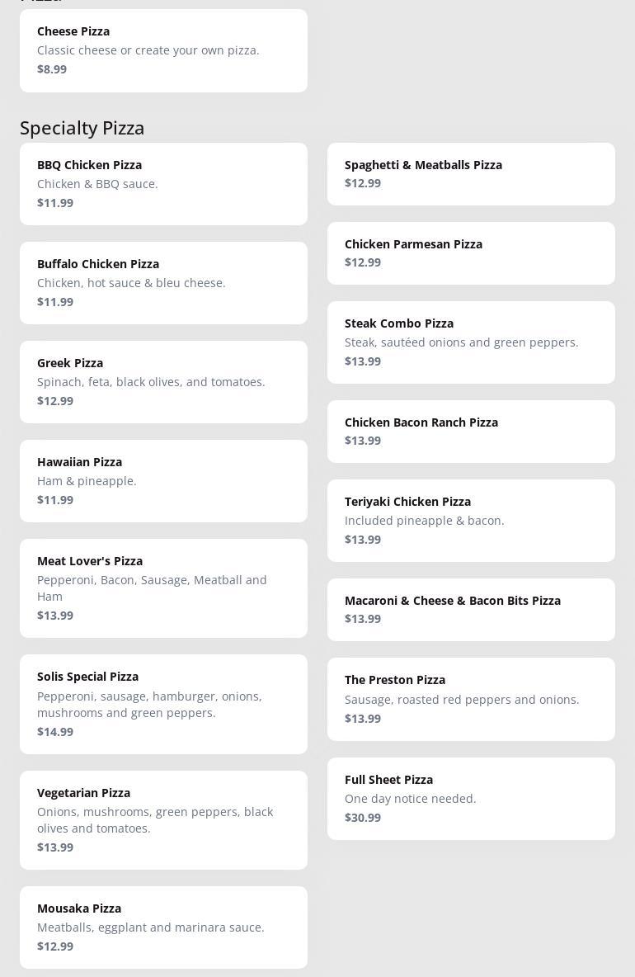This screenshot has height=977, width=635.
Task: Open the BBQ Chicken Pizza card
Action: pos(164,184)
